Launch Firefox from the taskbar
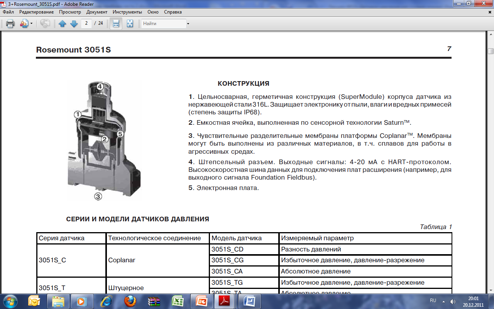 [130, 301]
